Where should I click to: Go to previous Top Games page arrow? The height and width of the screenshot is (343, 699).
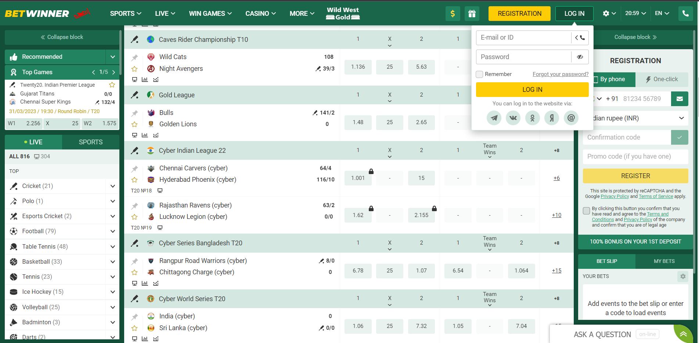coord(94,72)
